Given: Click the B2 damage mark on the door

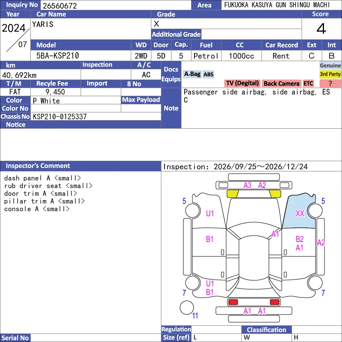Looking at the screenshot, I should coord(300,239).
